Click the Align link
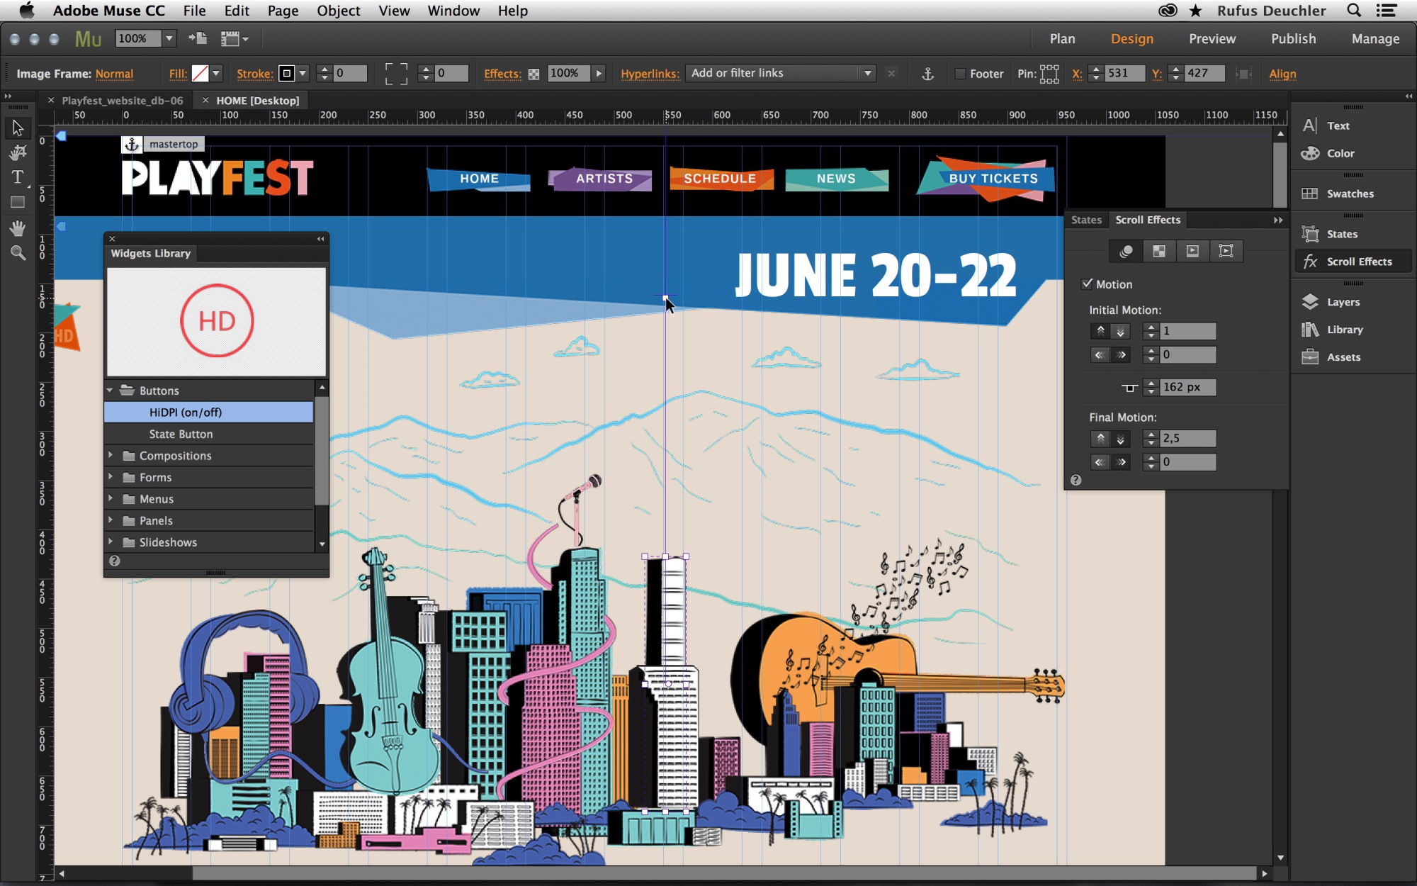The image size is (1417, 886). (1282, 74)
